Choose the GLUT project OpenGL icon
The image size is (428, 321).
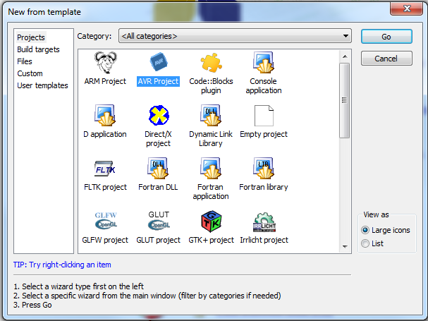(x=159, y=221)
